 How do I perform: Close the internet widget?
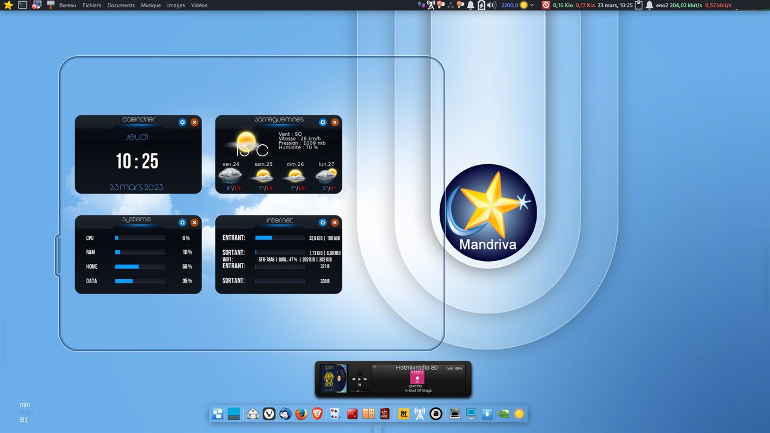pos(335,223)
